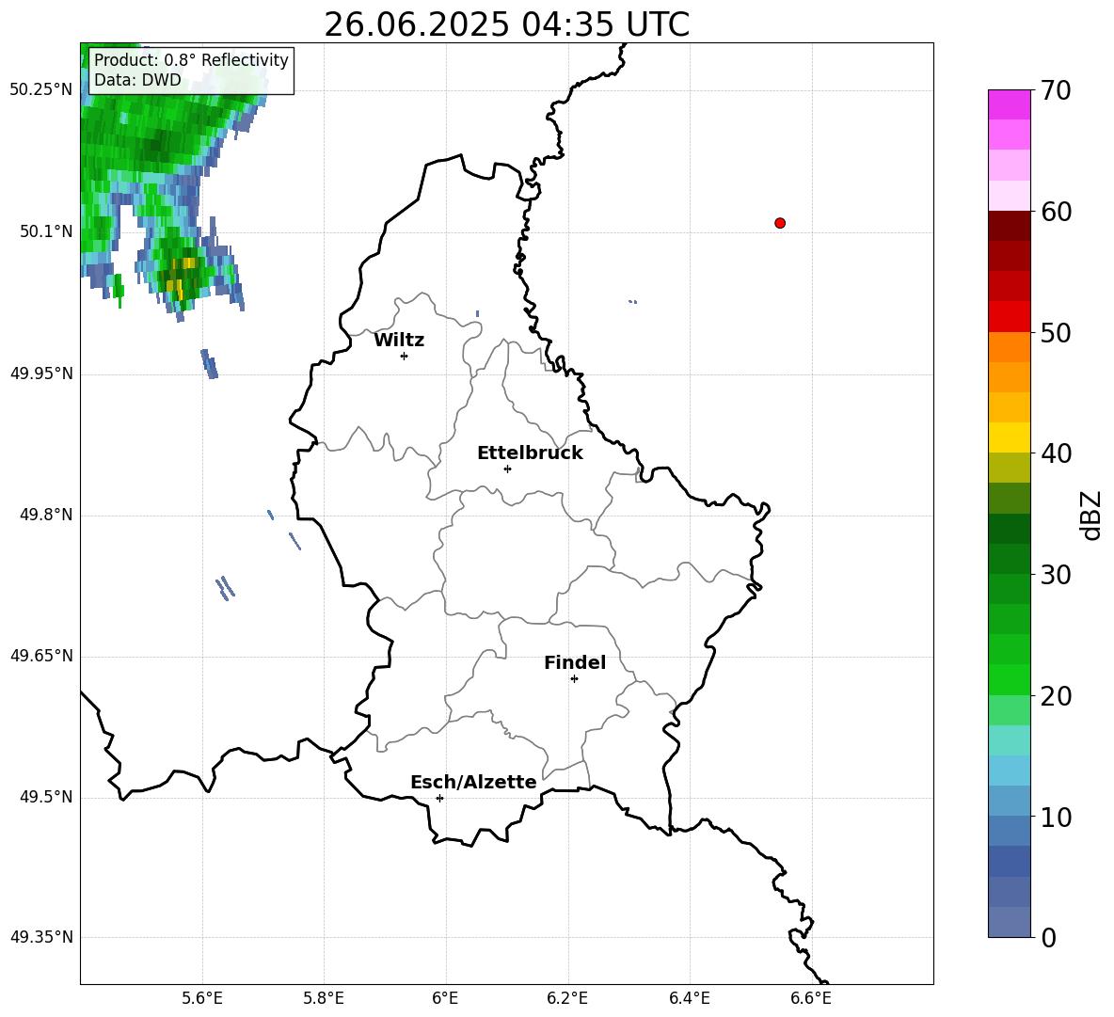Viewport: 1114px width, 1017px height.
Task: Click the red dot radar site marker
Action: (x=780, y=223)
